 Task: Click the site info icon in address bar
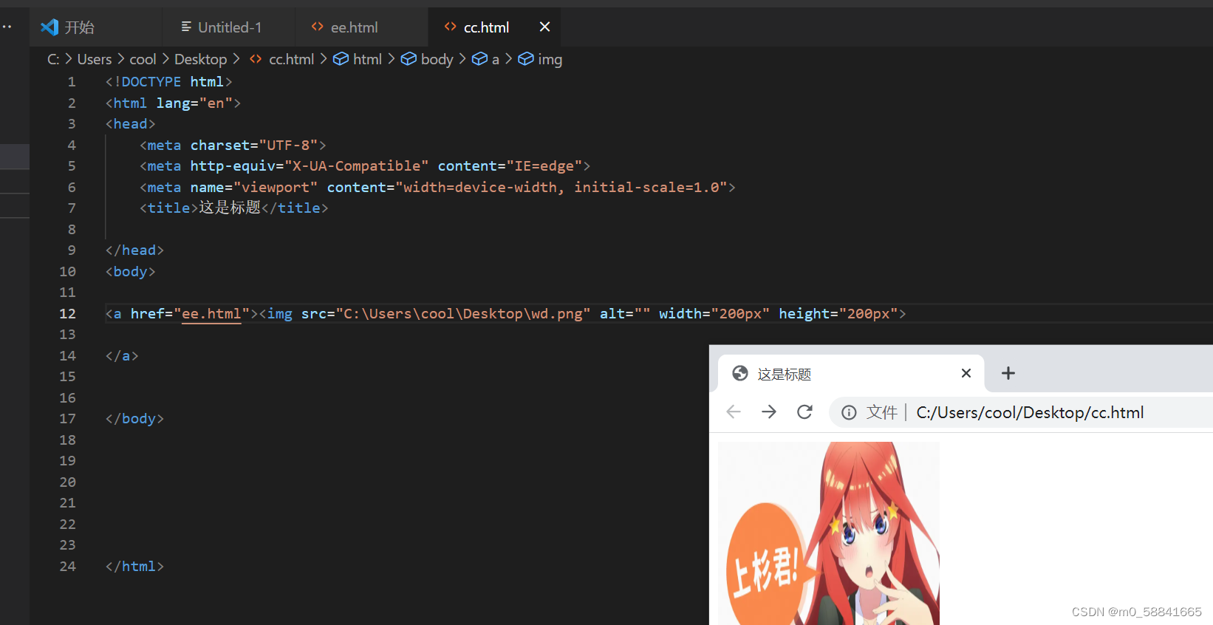click(x=850, y=412)
